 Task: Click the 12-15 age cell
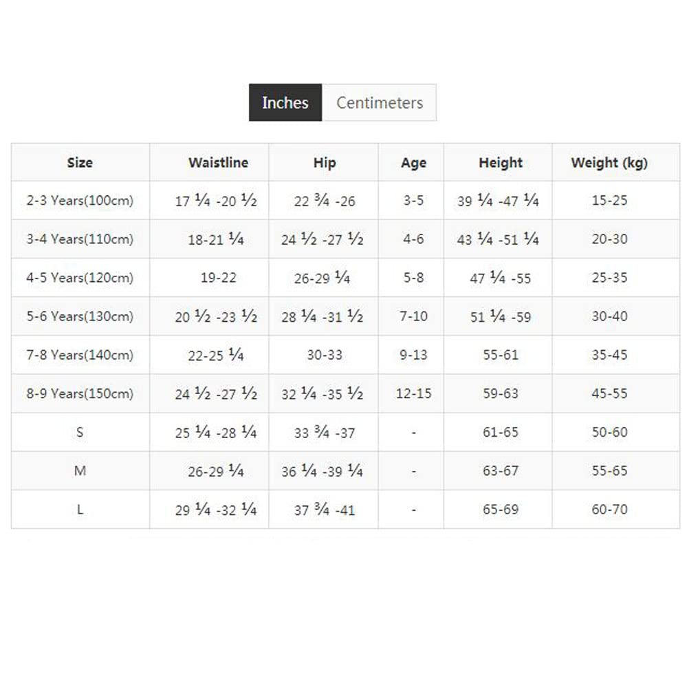413,394
